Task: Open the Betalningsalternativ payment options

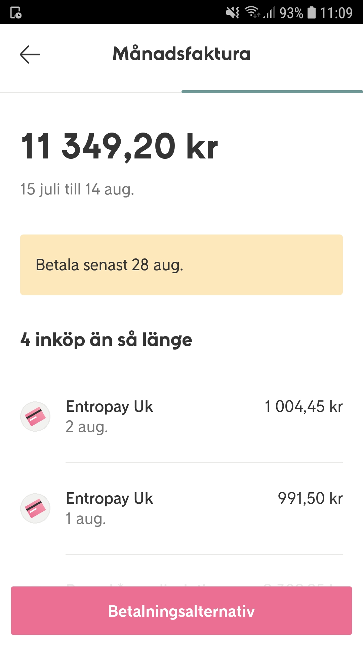Action: pyautogui.click(x=182, y=611)
